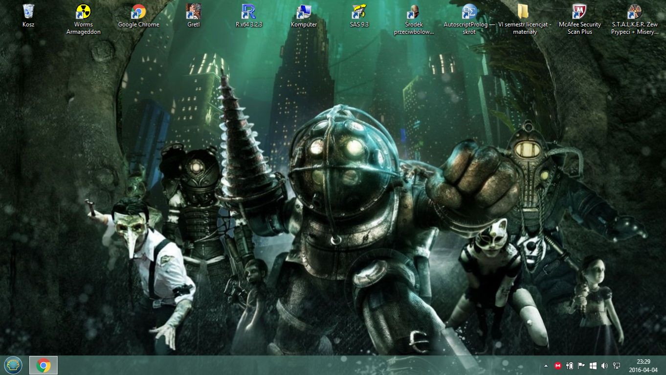Open the Action Center flag icon
The width and height of the screenshot is (666, 375).
[x=581, y=366]
